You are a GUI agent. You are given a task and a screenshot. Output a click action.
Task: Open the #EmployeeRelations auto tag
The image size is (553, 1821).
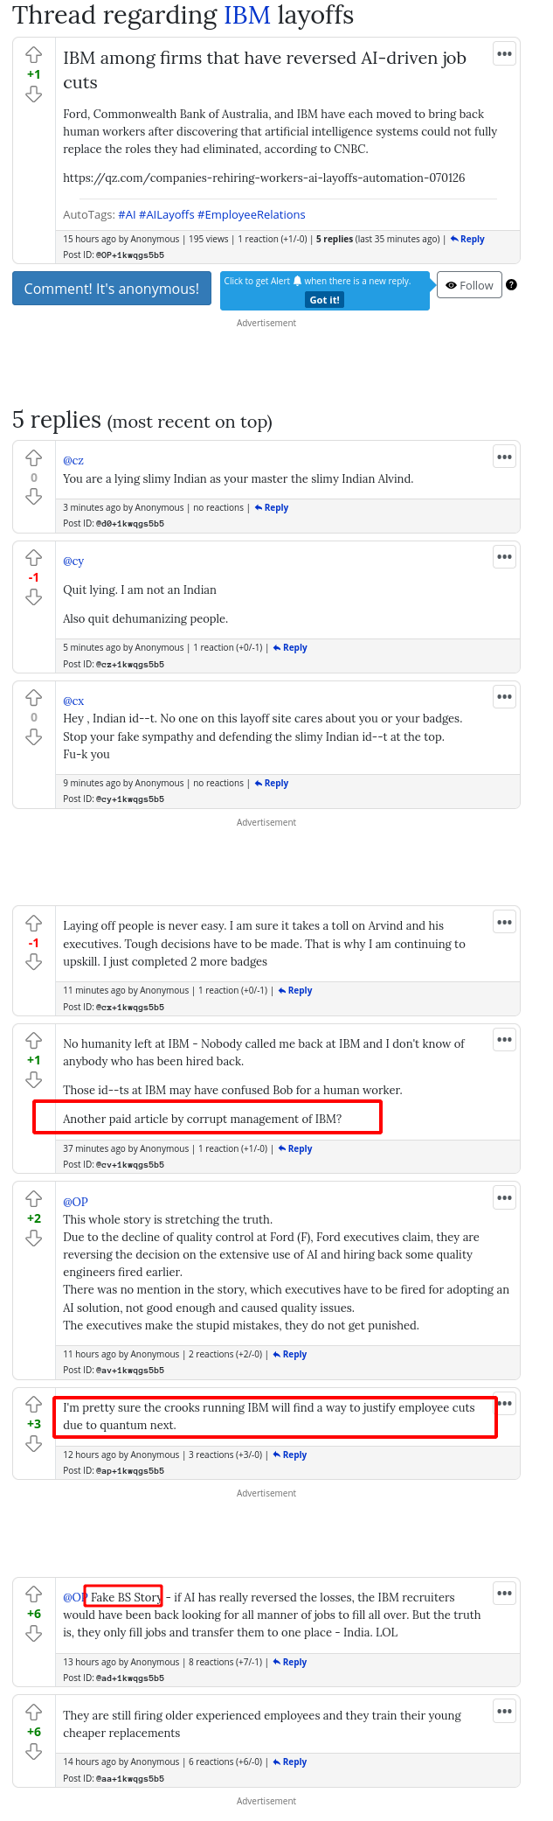coord(252,215)
